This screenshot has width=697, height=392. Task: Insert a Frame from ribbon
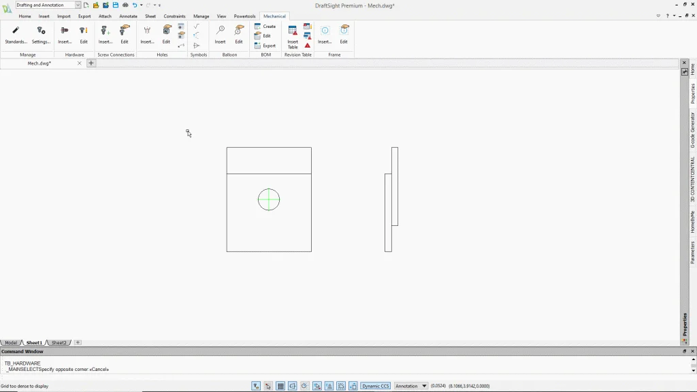(325, 34)
